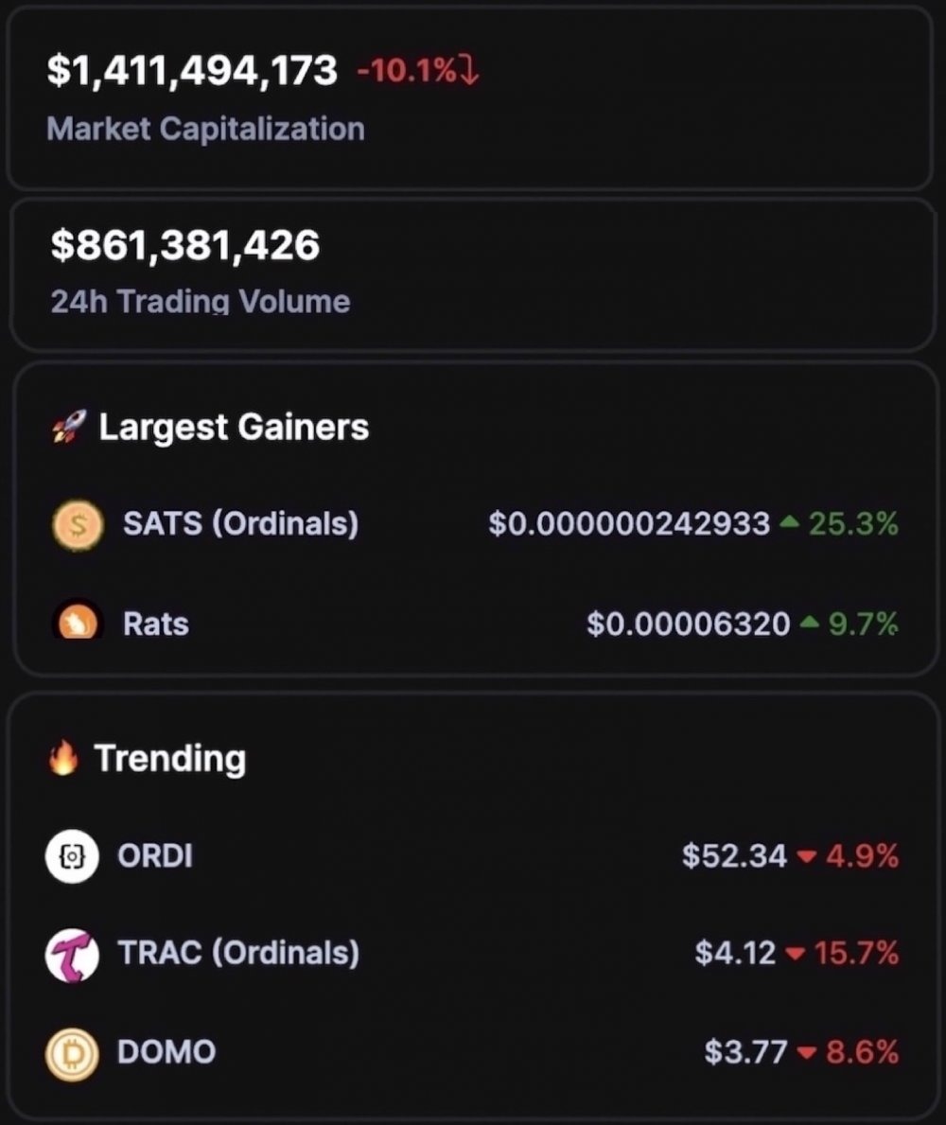This screenshot has height=1125, width=946.
Task: Open the SATS (Ordinals) coin page
Action: [x=240, y=524]
